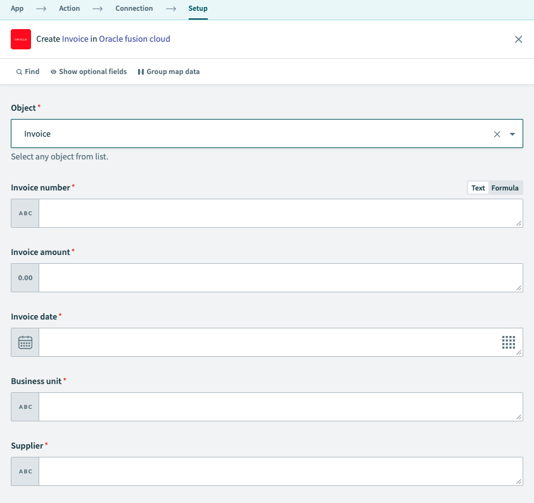Toggle Show optional fields
Screen dimensions: 534x503
[88, 71]
